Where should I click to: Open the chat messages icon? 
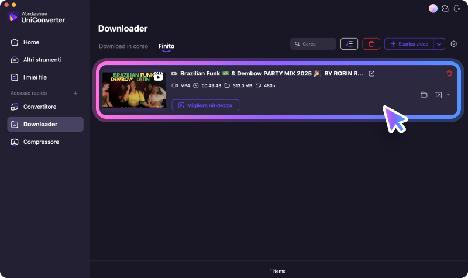(445, 8)
